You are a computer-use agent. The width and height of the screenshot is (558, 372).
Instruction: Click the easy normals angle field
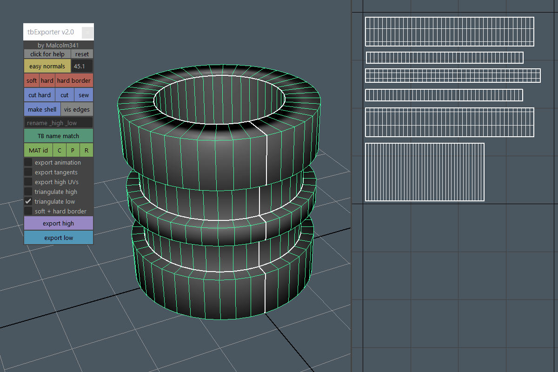click(x=82, y=66)
